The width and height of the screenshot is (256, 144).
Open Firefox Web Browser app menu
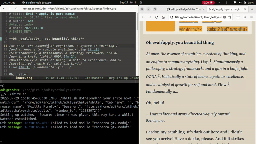[x=37, y=2]
